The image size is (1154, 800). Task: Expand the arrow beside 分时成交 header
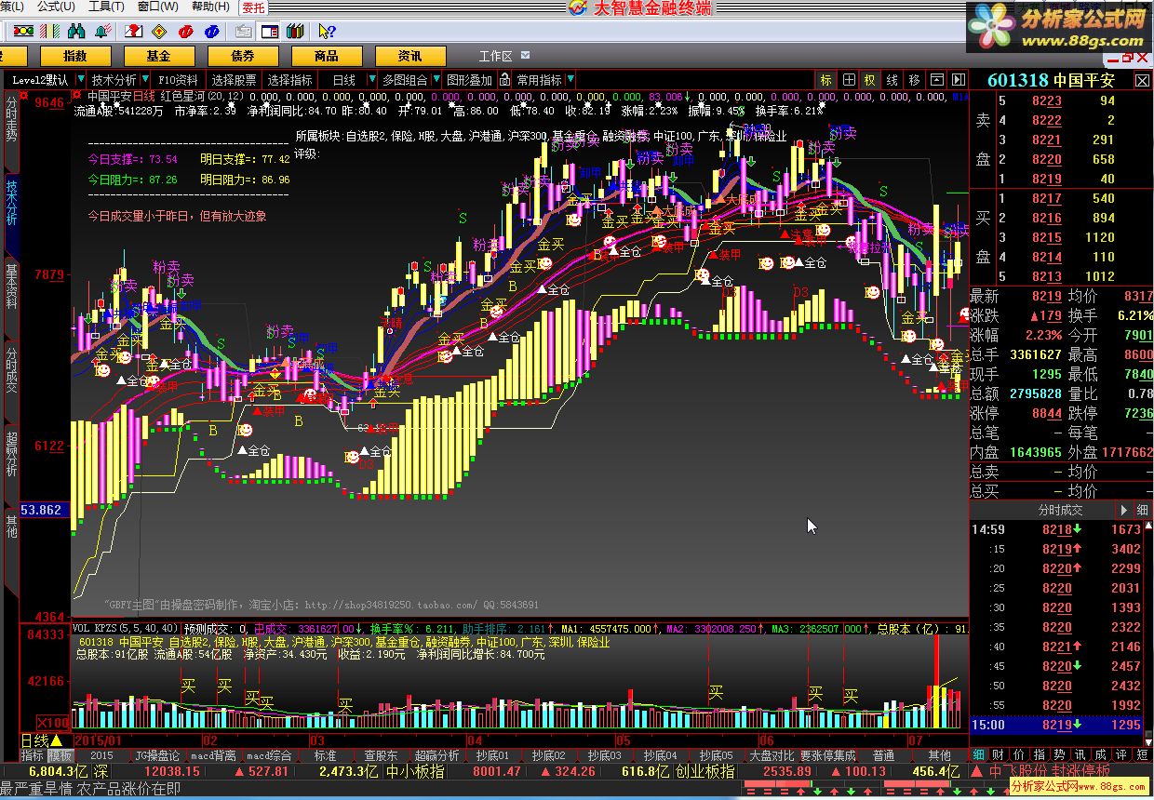coord(1123,510)
